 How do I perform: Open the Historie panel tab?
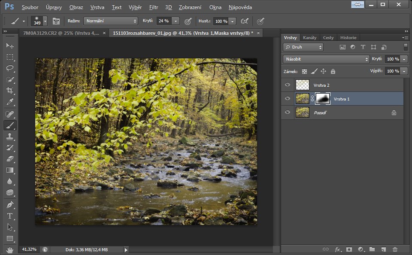point(348,37)
